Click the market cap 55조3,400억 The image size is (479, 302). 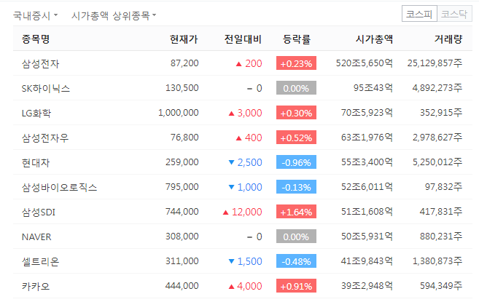[x=367, y=162]
